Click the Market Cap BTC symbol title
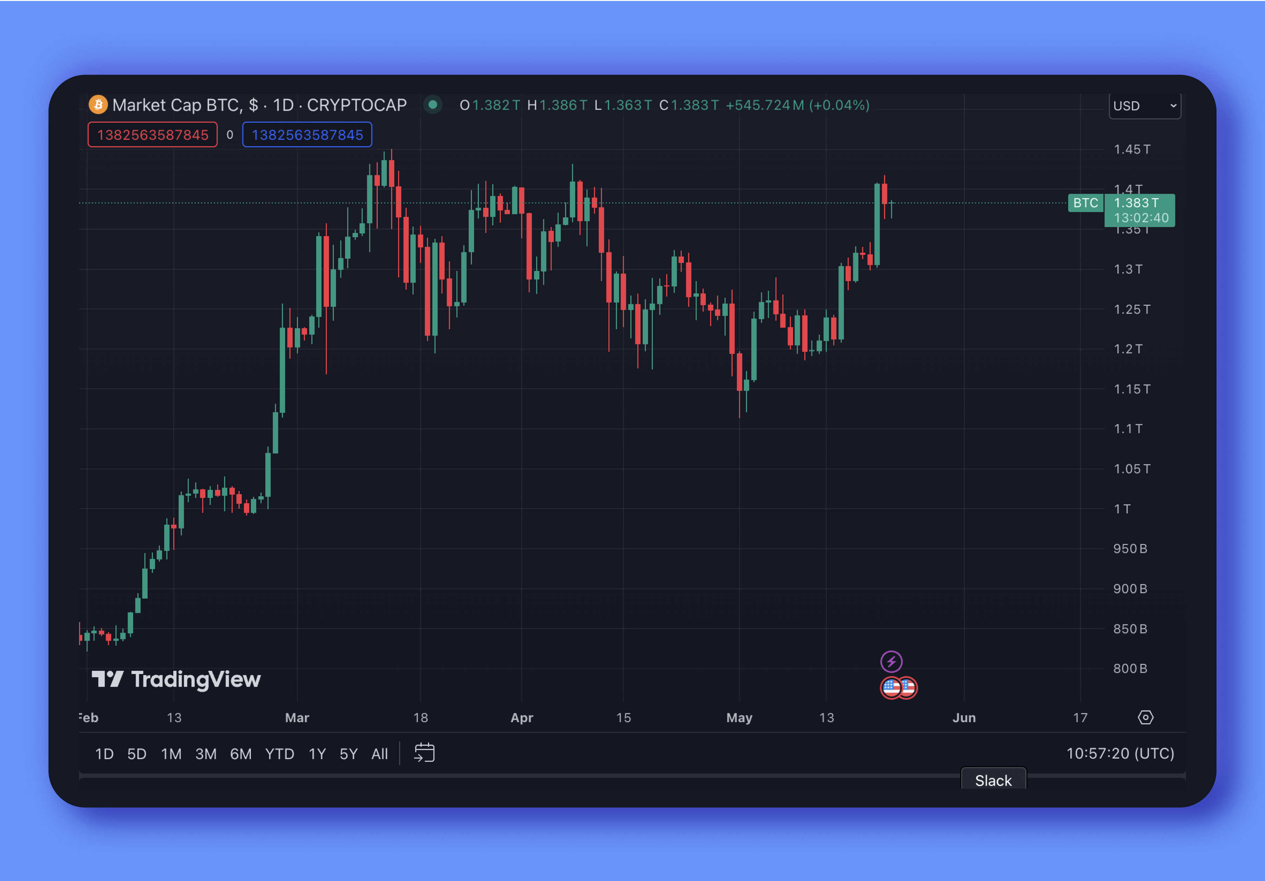The width and height of the screenshot is (1265, 881). tap(260, 105)
